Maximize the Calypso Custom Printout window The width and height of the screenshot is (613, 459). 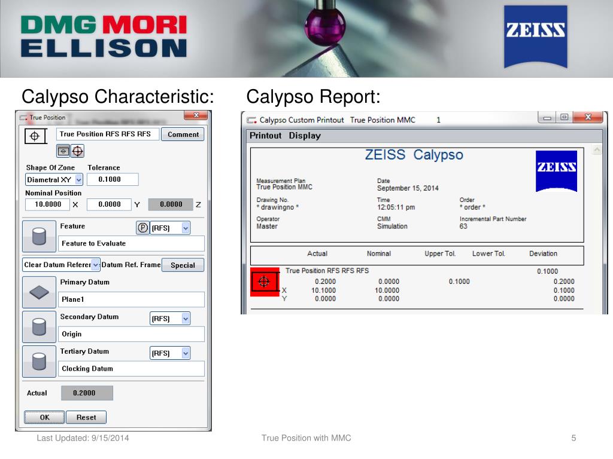tap(564, 118)
